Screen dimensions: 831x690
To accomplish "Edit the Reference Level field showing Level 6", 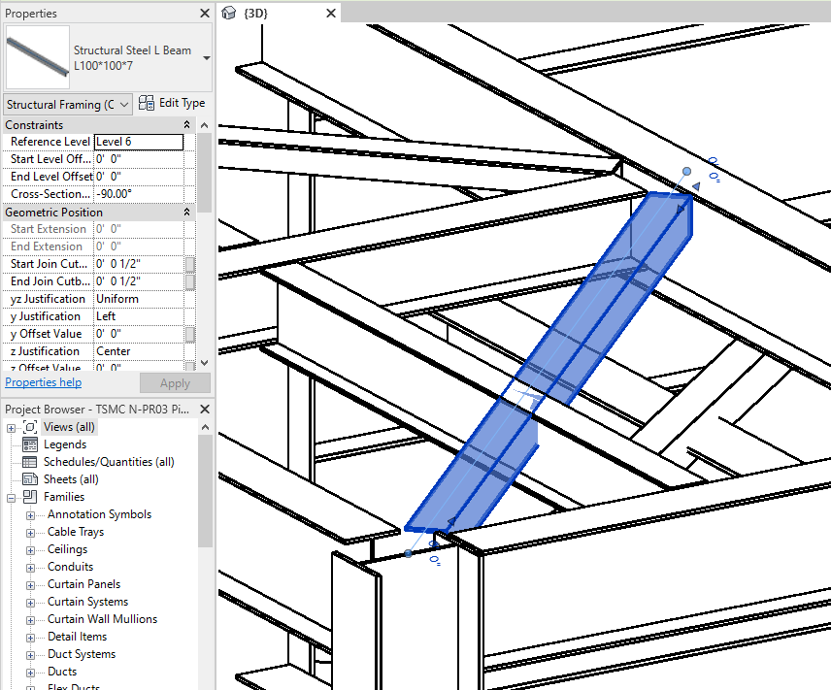I will point(141,142).
